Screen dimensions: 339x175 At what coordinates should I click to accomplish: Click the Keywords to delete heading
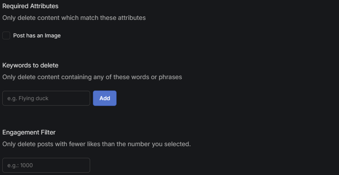point(30,65)
